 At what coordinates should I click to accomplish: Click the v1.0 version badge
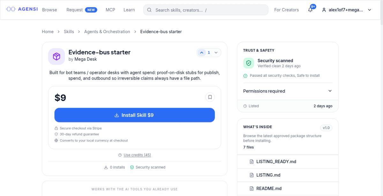click(x=326, y=128)
